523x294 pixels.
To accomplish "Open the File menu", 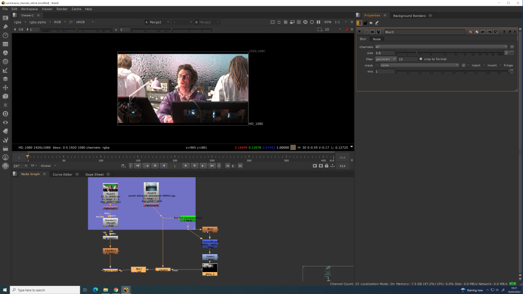I will [x=5, y=9].
